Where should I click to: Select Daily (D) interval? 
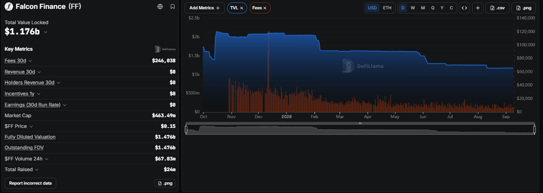coord(403,8)
